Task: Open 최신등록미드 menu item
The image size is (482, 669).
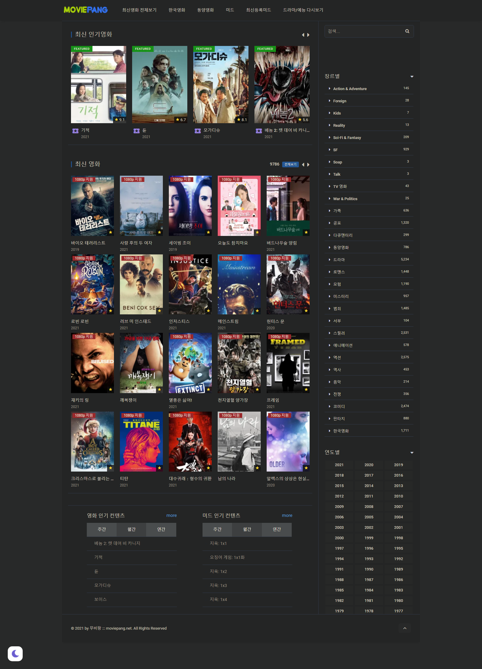Action: tap(259, 10)
